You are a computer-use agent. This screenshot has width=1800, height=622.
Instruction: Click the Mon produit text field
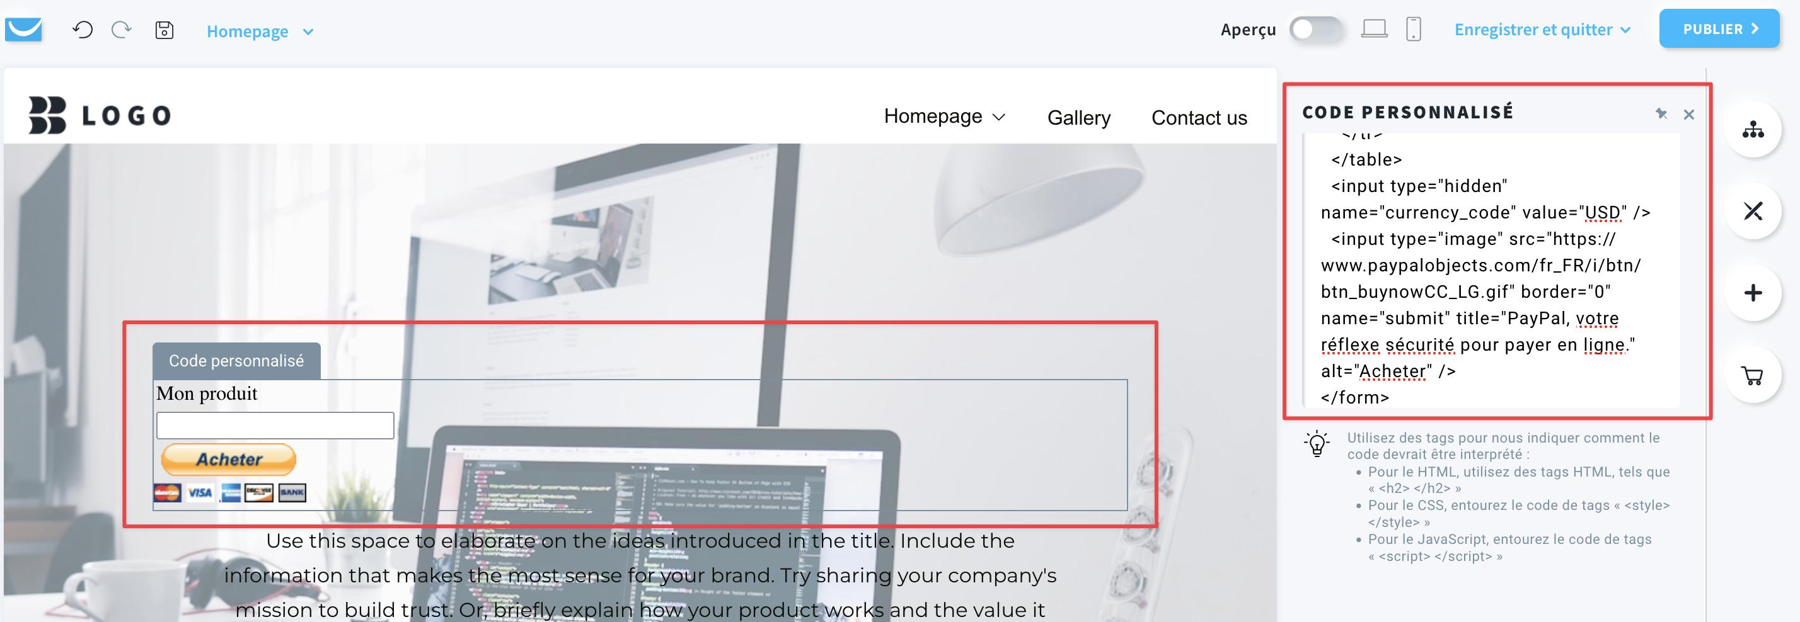coord(275,425)
